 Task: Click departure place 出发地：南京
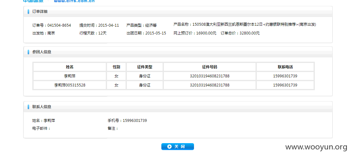click(44, 33)
